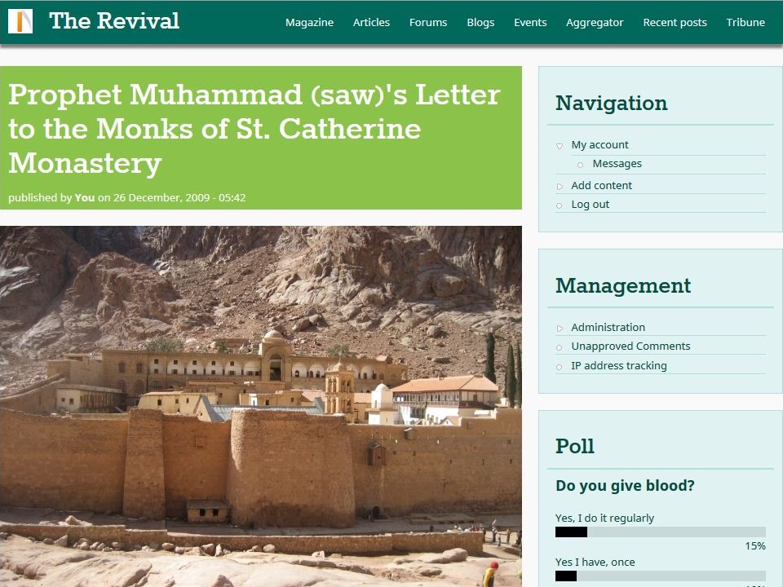
Task: Open the Tribune menu item
Action: click(745, 23)
